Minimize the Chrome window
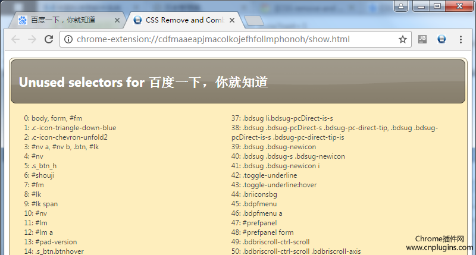 click(x=421, y=6)
